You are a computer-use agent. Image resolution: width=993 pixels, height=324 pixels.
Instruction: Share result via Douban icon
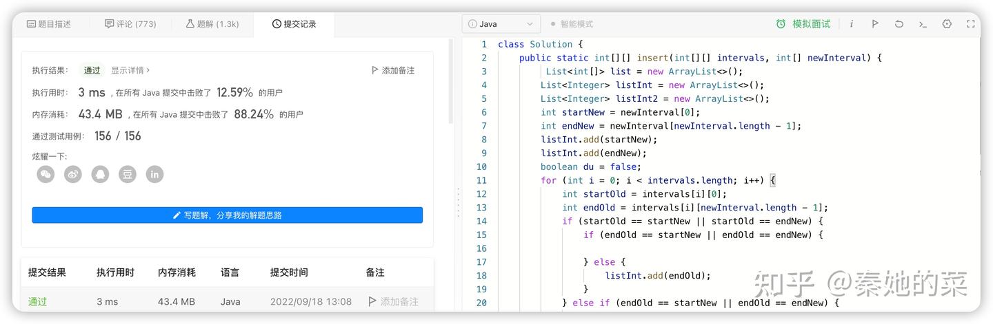[x=128, y=174]
